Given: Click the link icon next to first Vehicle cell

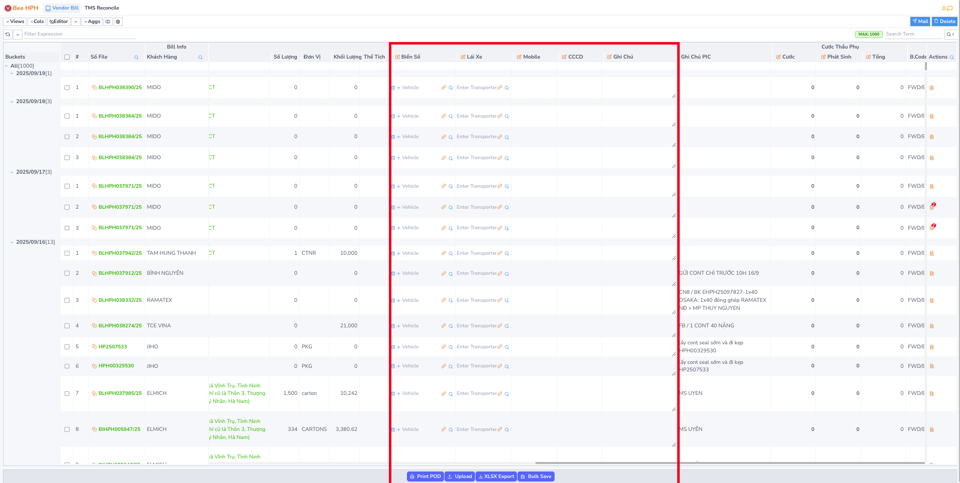Looking at the screenshot, I should pyautogui.click(x=443, y=87).
